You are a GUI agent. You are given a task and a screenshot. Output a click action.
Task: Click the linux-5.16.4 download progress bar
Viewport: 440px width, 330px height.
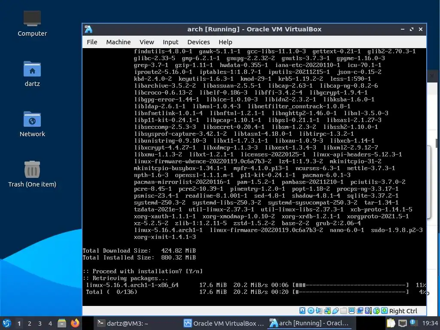[x=351, y=285]
